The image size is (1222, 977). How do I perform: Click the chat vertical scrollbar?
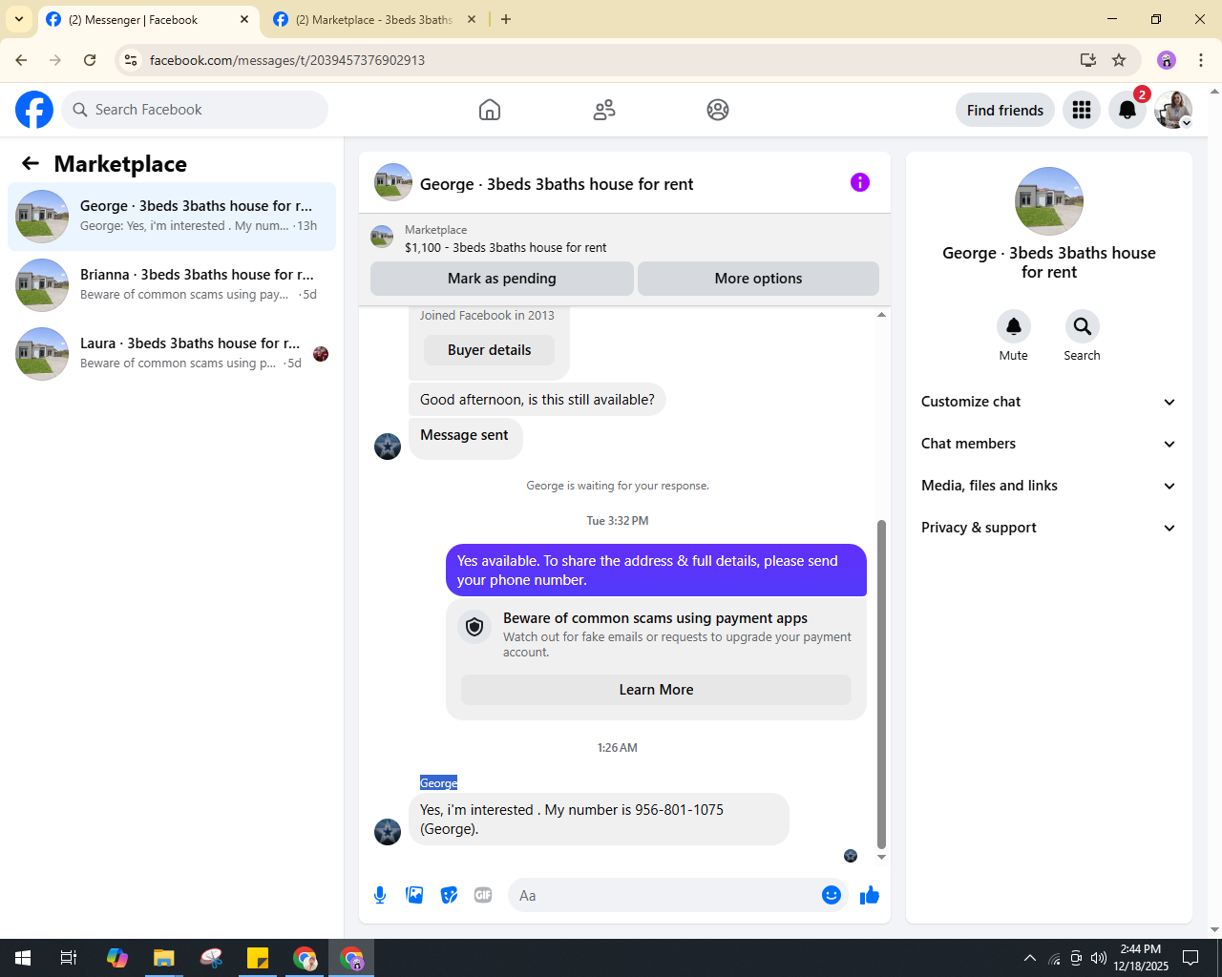tap(881, 683)
